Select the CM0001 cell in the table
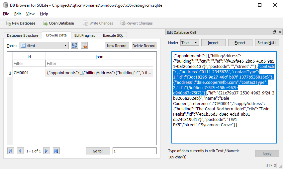The image size is (283, 169). tap(29, 73)
